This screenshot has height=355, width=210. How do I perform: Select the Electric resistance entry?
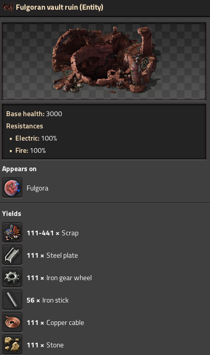coord(36,138)
